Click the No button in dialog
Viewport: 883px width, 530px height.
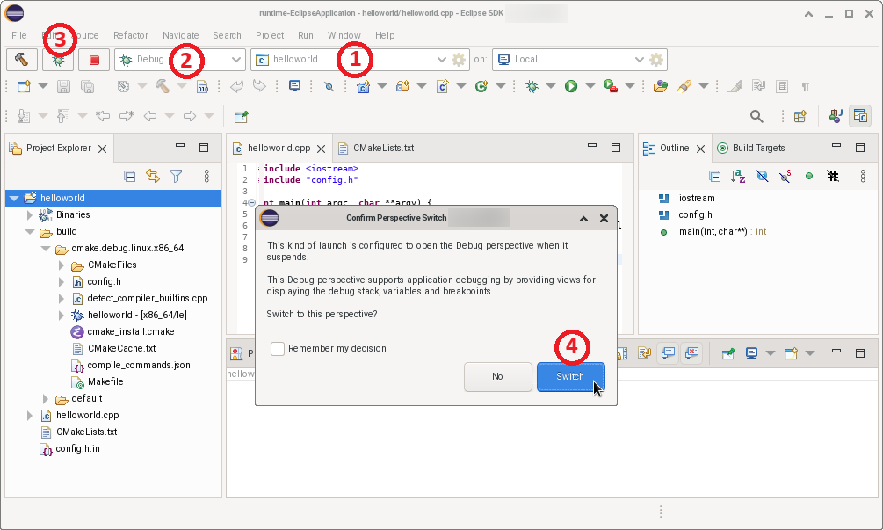(498, 376)
